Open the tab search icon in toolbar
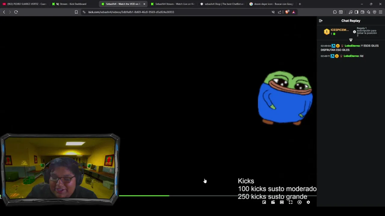 pos(341,12)
